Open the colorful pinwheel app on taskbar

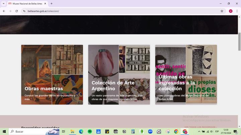[168, 131]
